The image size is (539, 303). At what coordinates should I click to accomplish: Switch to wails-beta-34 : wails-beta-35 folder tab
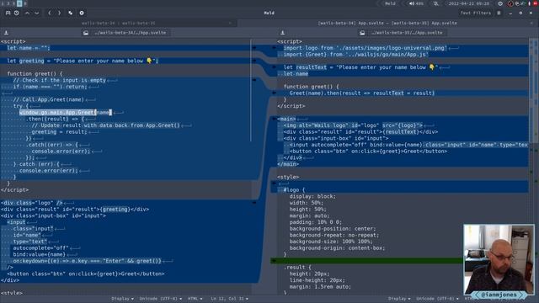coord(118,23)
